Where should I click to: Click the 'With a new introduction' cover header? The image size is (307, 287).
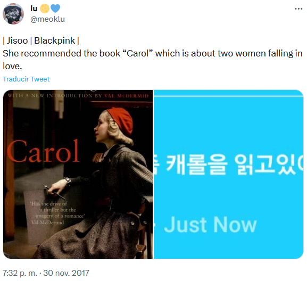(x=78, y=96)
